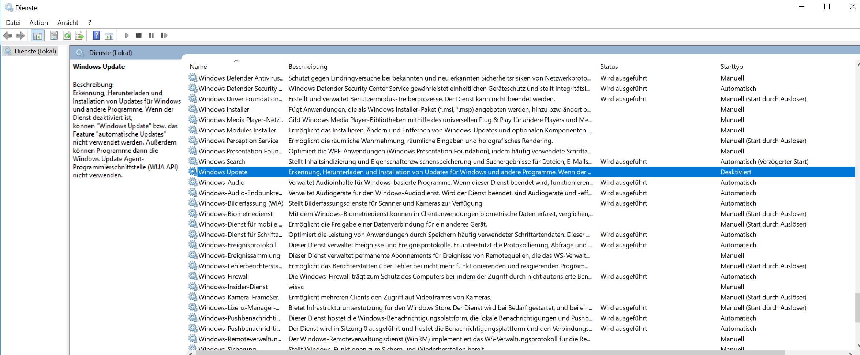Screen dimensions: 860x355
Task: Click the gear icon of Windows Update
Action: (x=193, y=172)
